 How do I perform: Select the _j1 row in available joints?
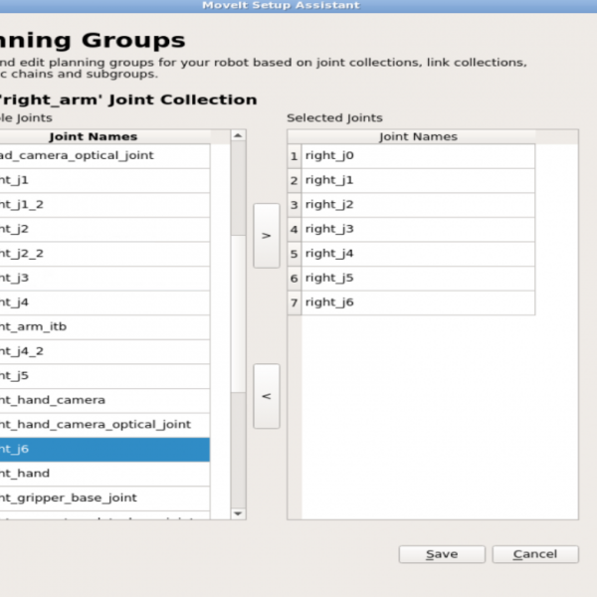pyautogui.click(x=104, y=180)
